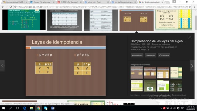Select second related image with white tables
197x111 pixels.
point(150,73)
